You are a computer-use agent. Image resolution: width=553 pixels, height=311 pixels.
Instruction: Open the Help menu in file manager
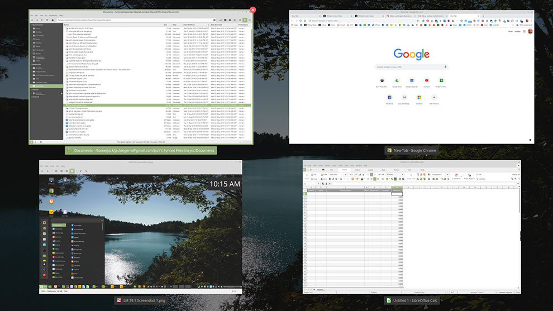click(61, 16)
